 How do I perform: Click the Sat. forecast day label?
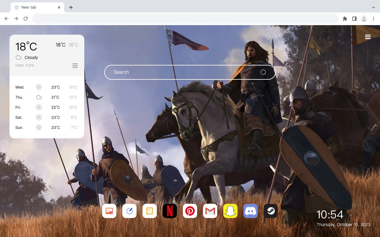click(x=19, y=117)
